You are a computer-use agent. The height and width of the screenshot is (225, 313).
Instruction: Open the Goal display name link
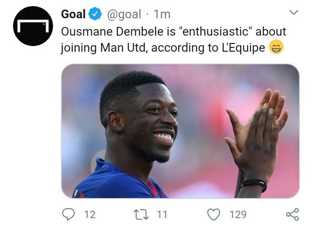[x=73, y=14]
